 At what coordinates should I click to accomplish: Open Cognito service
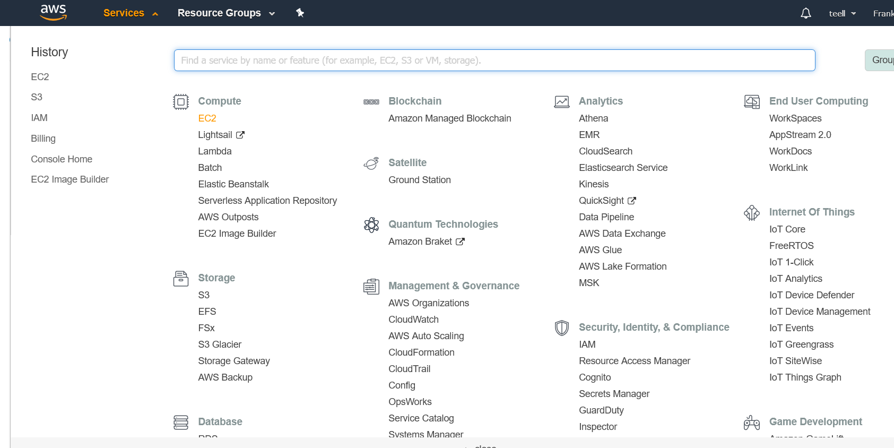click(x=595, y=377)
